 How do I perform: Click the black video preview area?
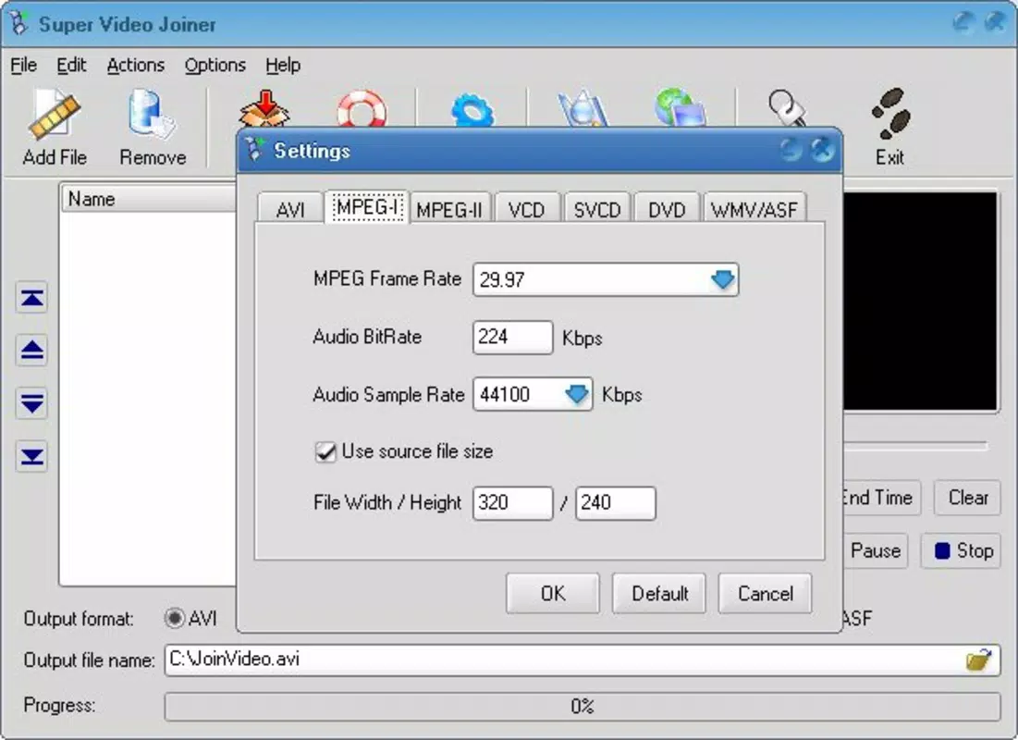[x=920, y=301]
